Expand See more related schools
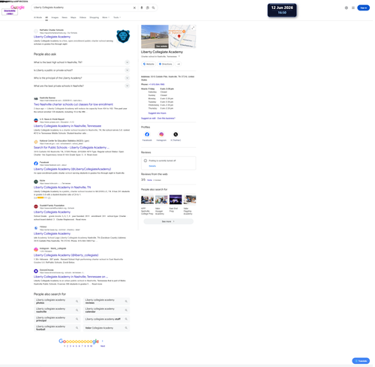The width and height of the screenshot is (375, 367). click(168, 221)
